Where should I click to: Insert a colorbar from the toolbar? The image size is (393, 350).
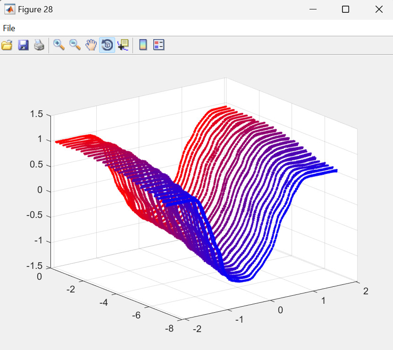pyautogui.click(x=143, y=45)
